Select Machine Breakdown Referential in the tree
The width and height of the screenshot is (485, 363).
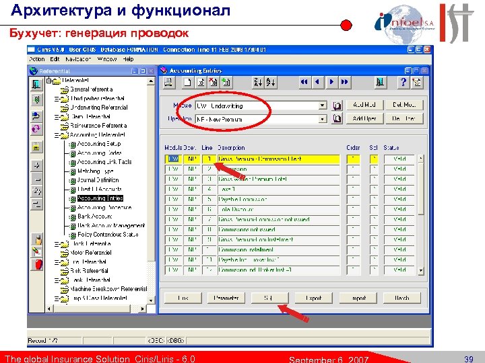tap(108, 289)
